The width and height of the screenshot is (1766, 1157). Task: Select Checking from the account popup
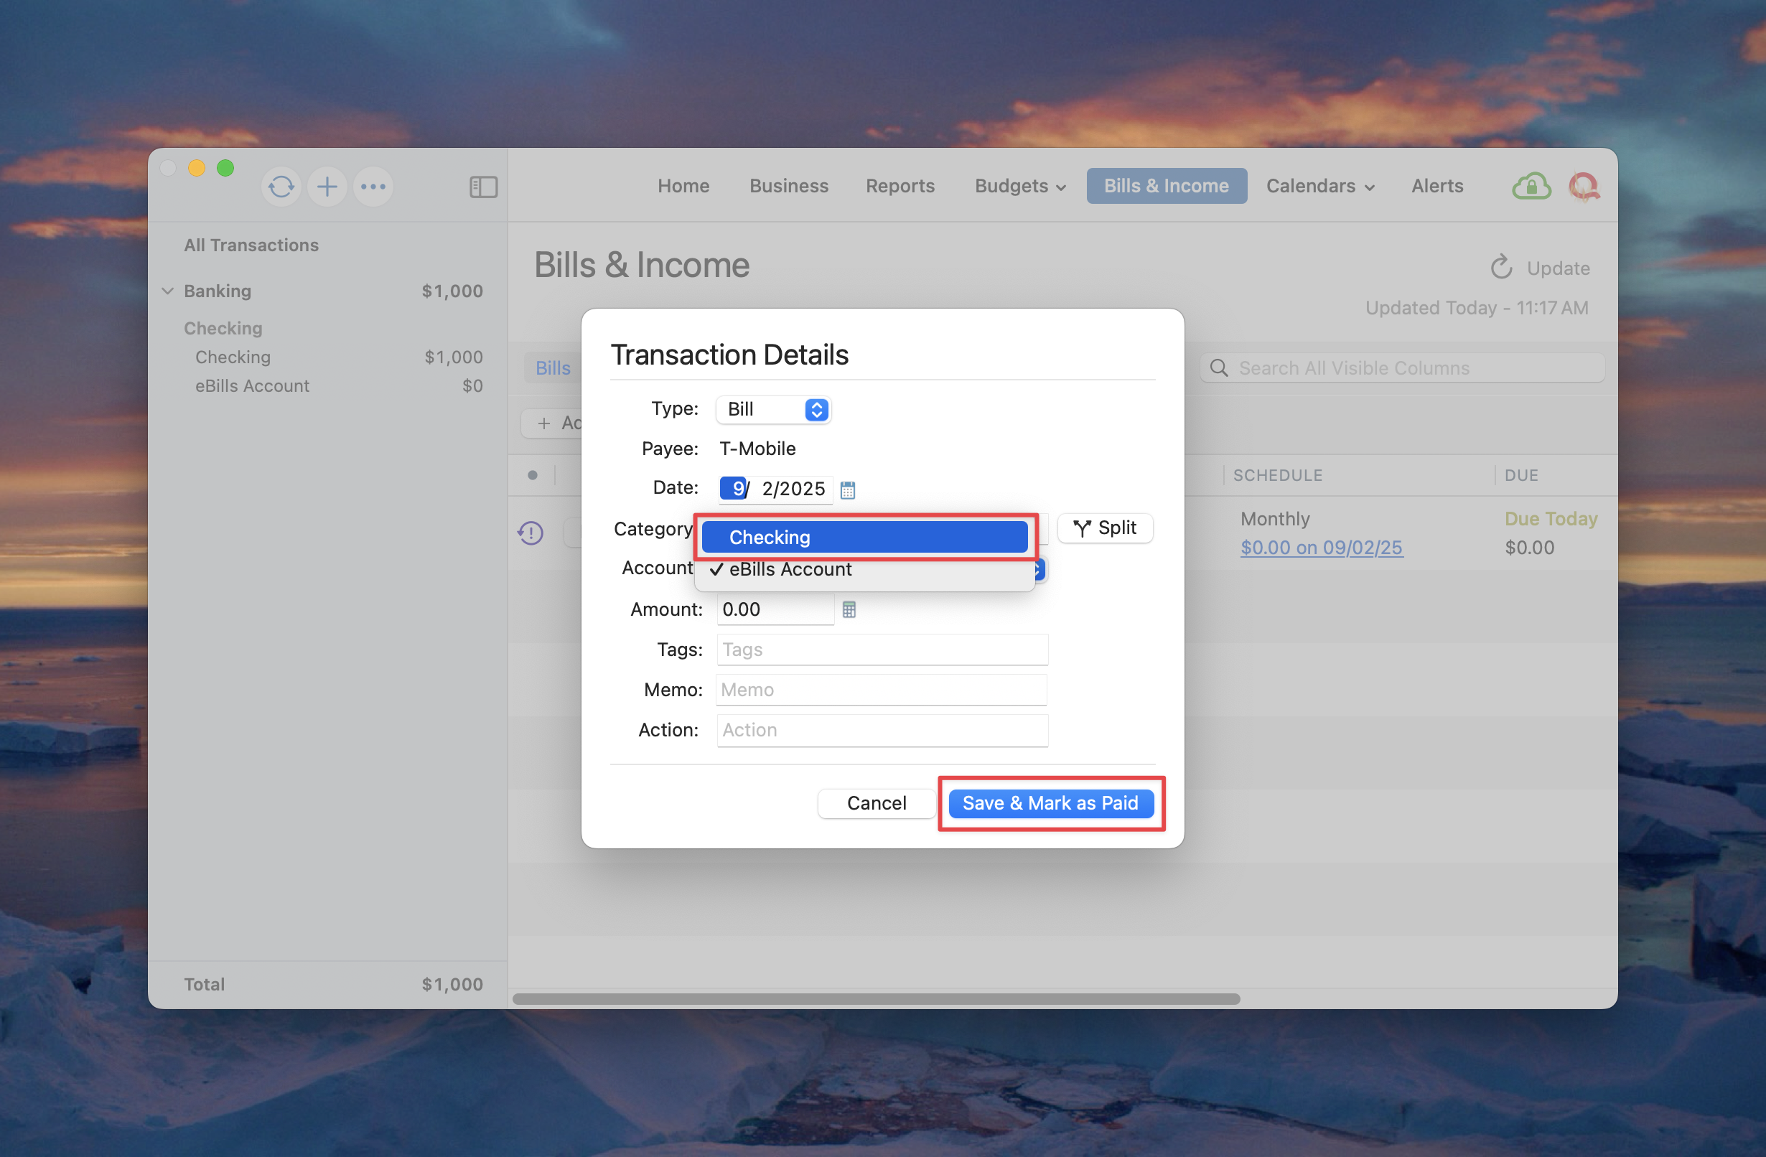coord(864,537)
